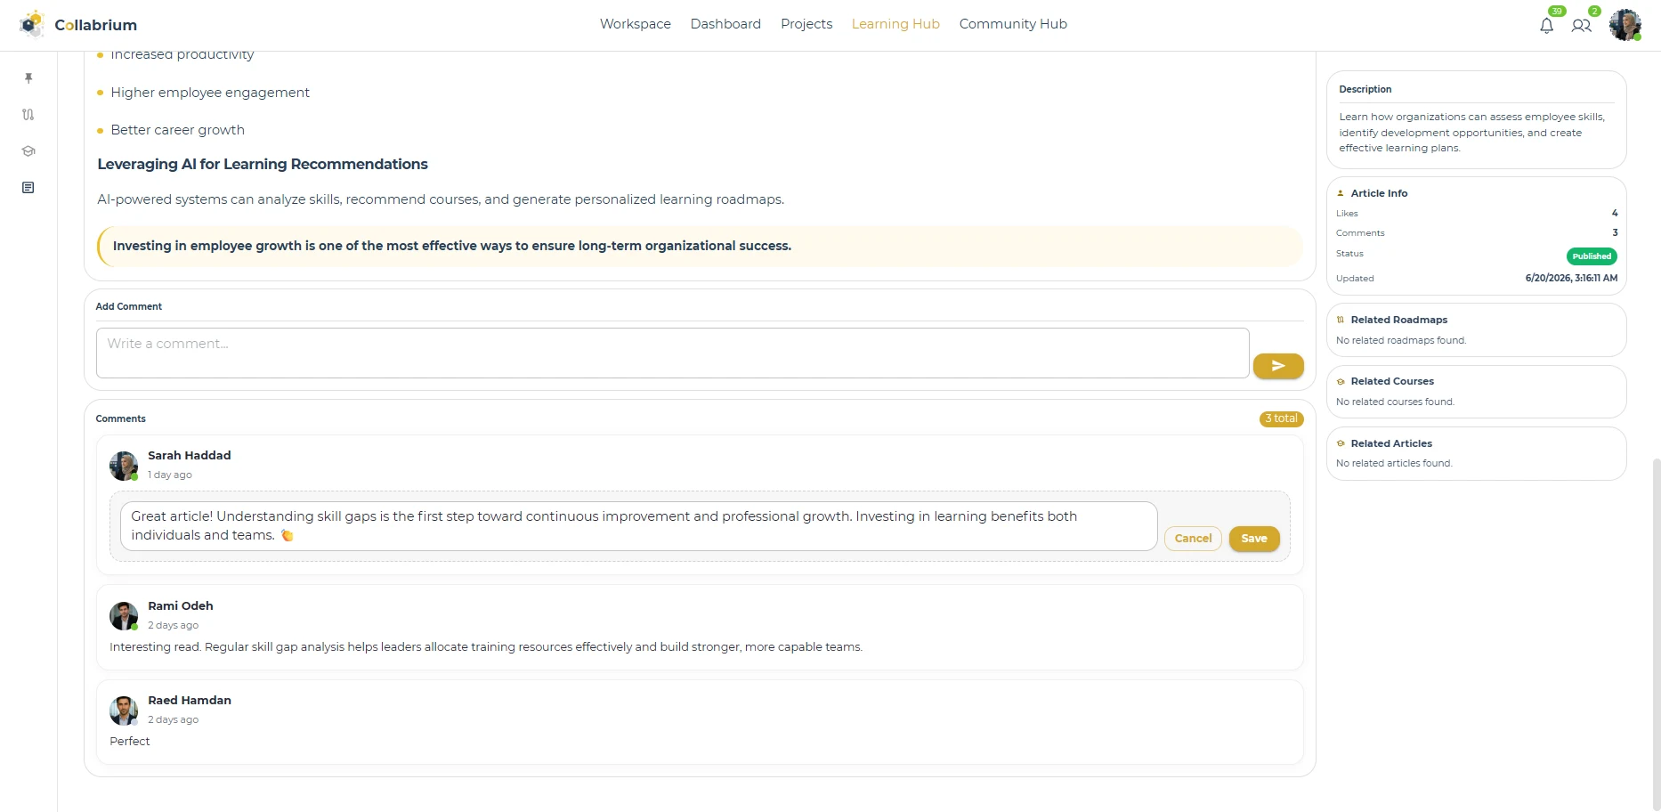Send the comment with the arrow button
This screenshot has height=812, width=1661.
pyautogui.click(x=1278, y=366)
